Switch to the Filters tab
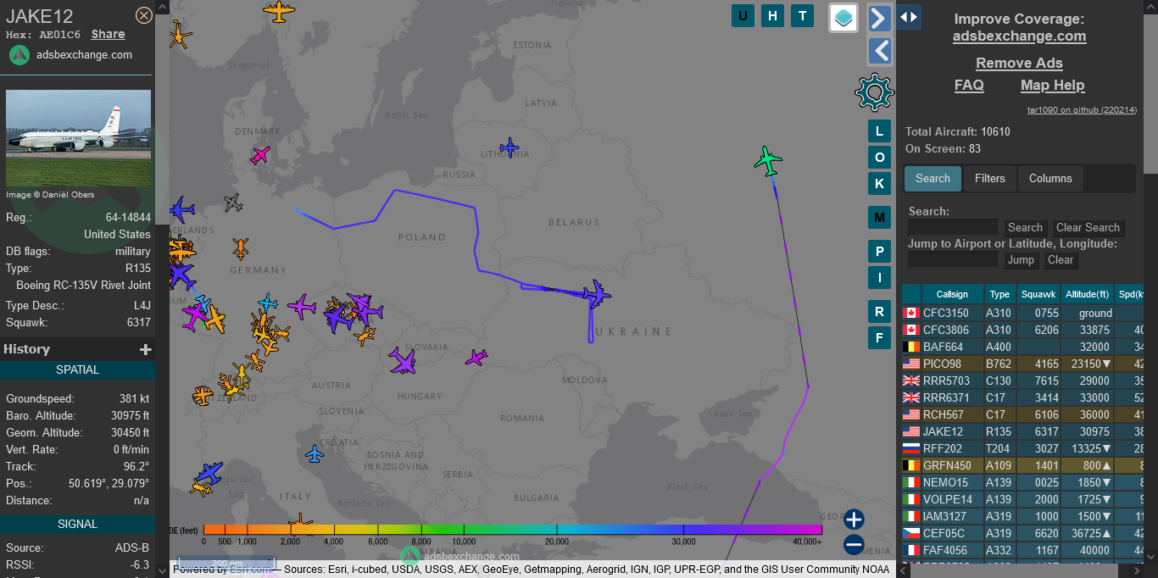The height and width of the screenshot is (578, 1158). [989, 179]
